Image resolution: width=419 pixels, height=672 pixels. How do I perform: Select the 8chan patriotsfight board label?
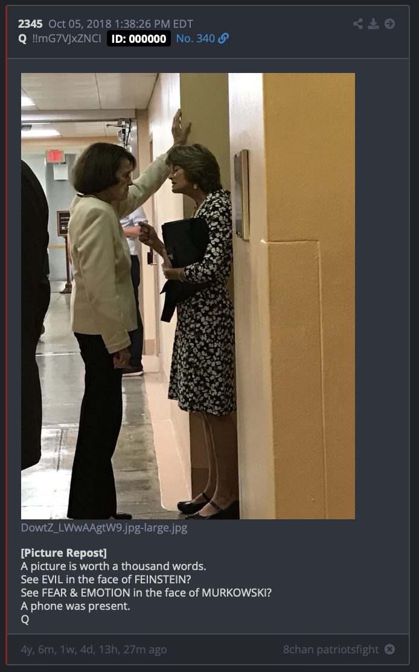(x=331, y=650)
